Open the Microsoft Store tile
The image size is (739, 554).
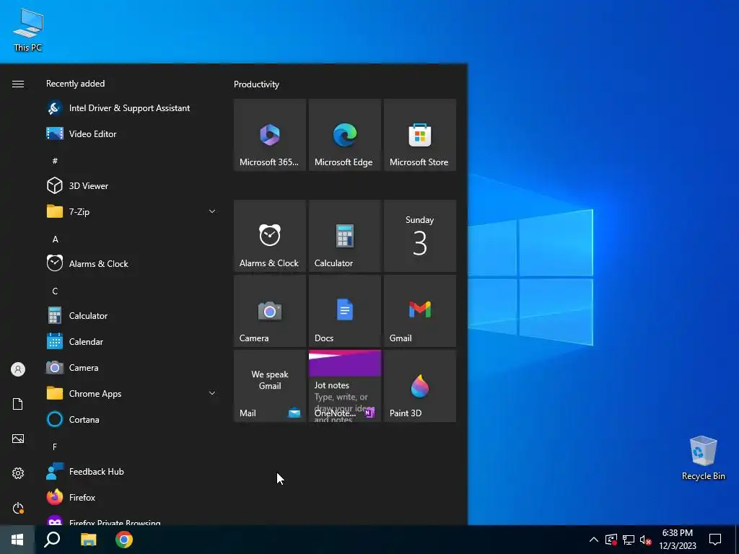[420, 135]
